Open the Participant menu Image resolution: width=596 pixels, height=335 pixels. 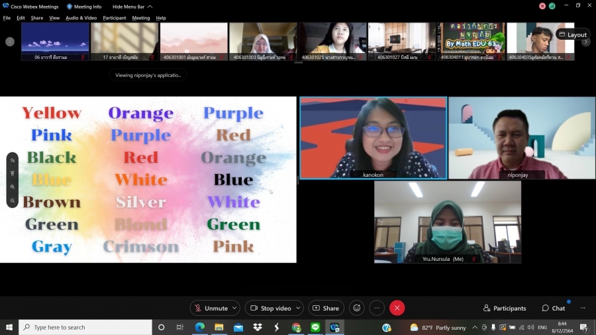coord(114,18)
